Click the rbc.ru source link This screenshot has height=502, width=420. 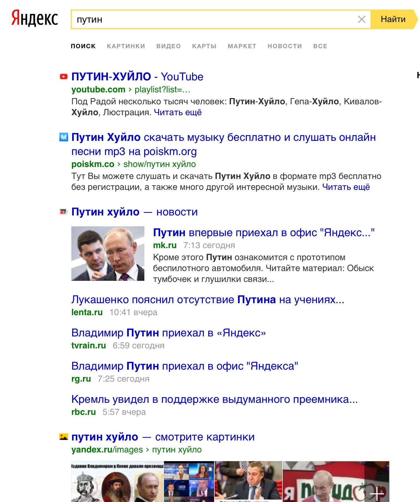pos(84,412)
